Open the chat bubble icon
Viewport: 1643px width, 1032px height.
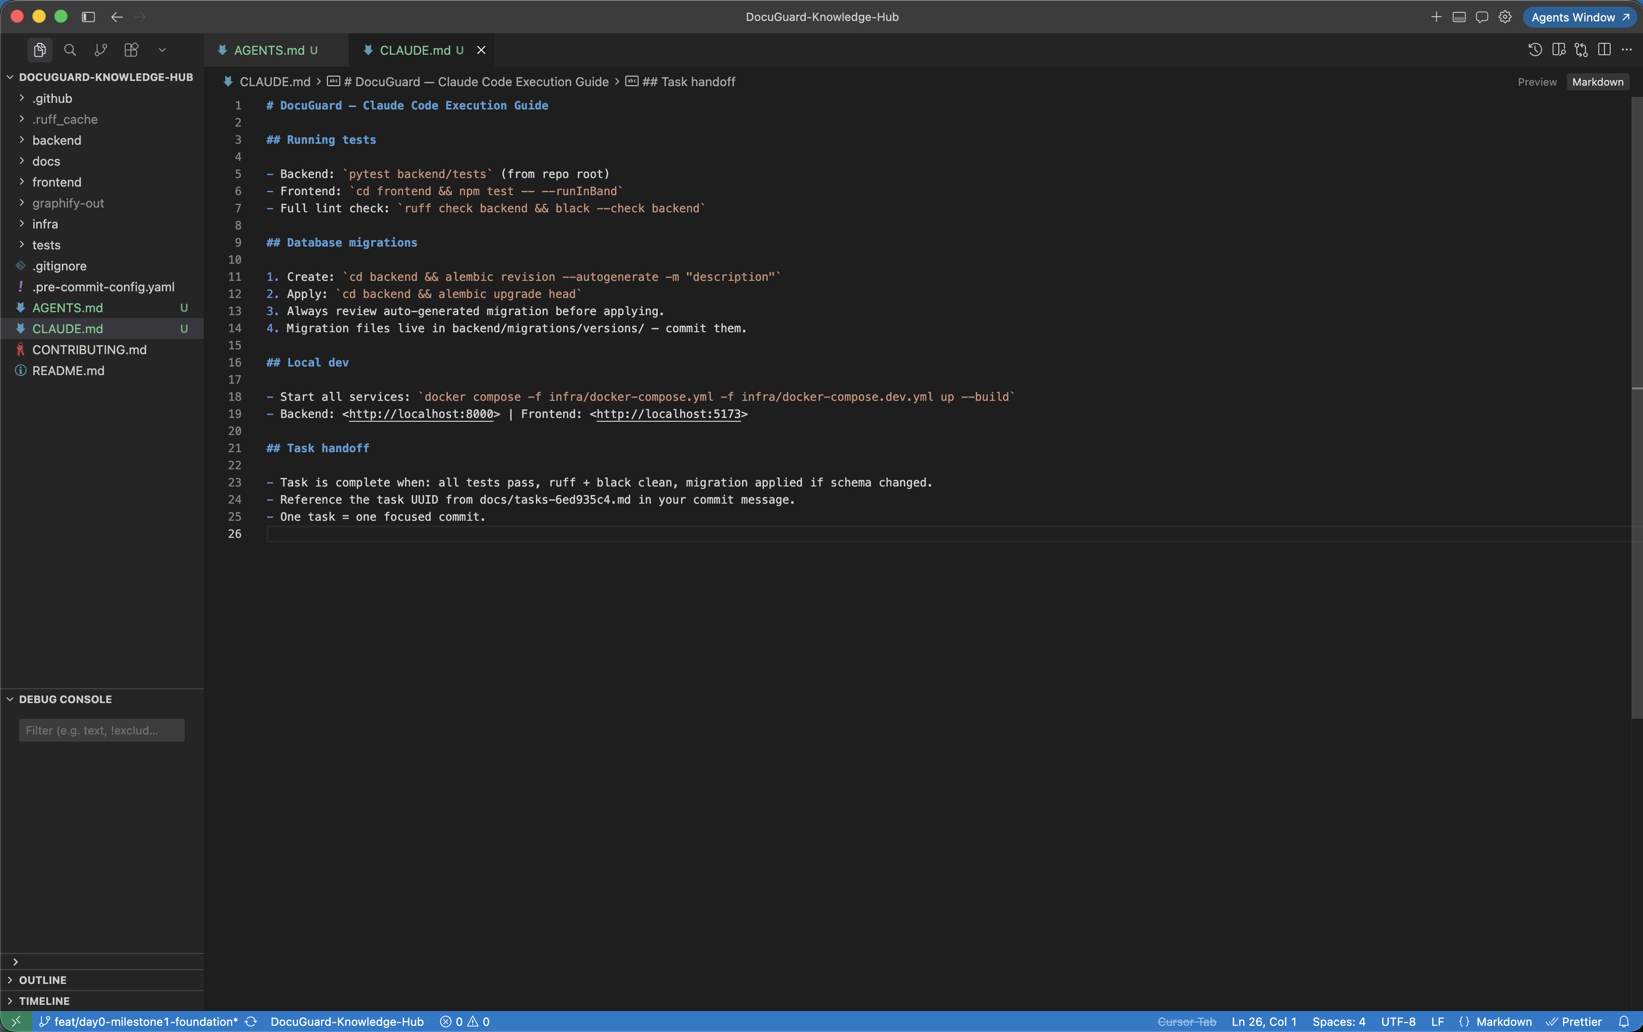pos(1482,17)
